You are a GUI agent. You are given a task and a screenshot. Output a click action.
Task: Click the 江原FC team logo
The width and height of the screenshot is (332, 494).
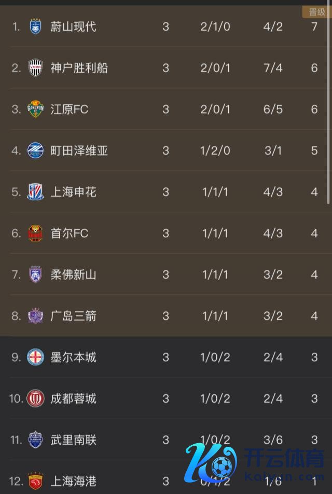click(36, 109)
